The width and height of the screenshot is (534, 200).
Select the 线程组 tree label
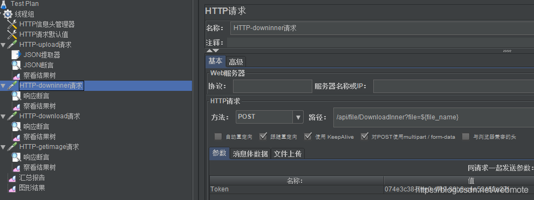click(24, 15)
